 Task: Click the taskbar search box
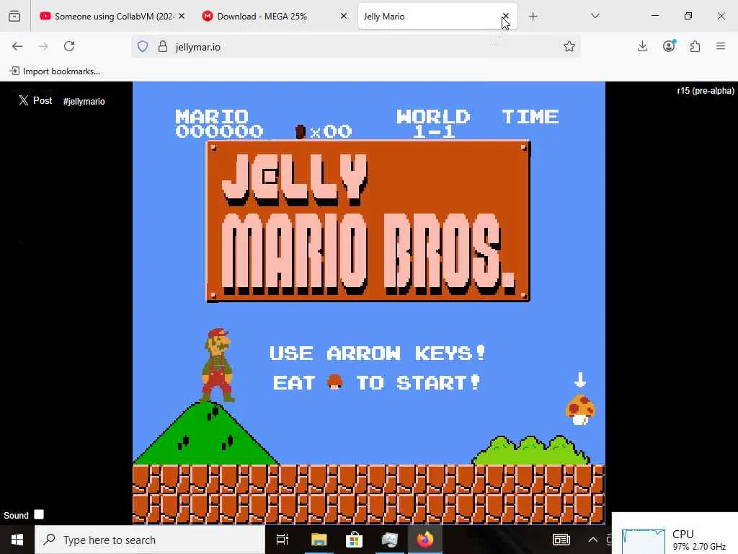[150, 540]
